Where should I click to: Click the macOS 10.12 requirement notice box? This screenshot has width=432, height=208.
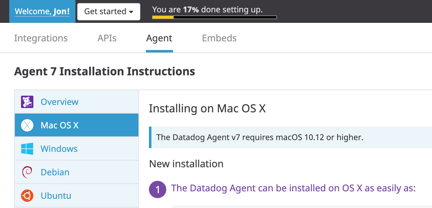click(290, 137)
